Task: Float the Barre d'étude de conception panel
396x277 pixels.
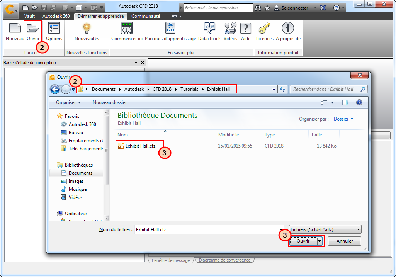Action: click(x=136, y=62)
